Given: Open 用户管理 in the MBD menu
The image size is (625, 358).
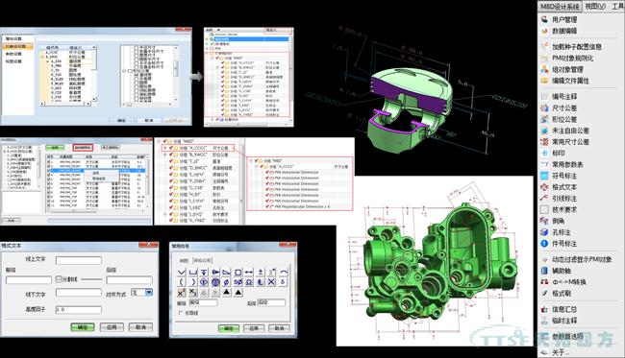Looking at the screenshot, I should coord(564,19).
